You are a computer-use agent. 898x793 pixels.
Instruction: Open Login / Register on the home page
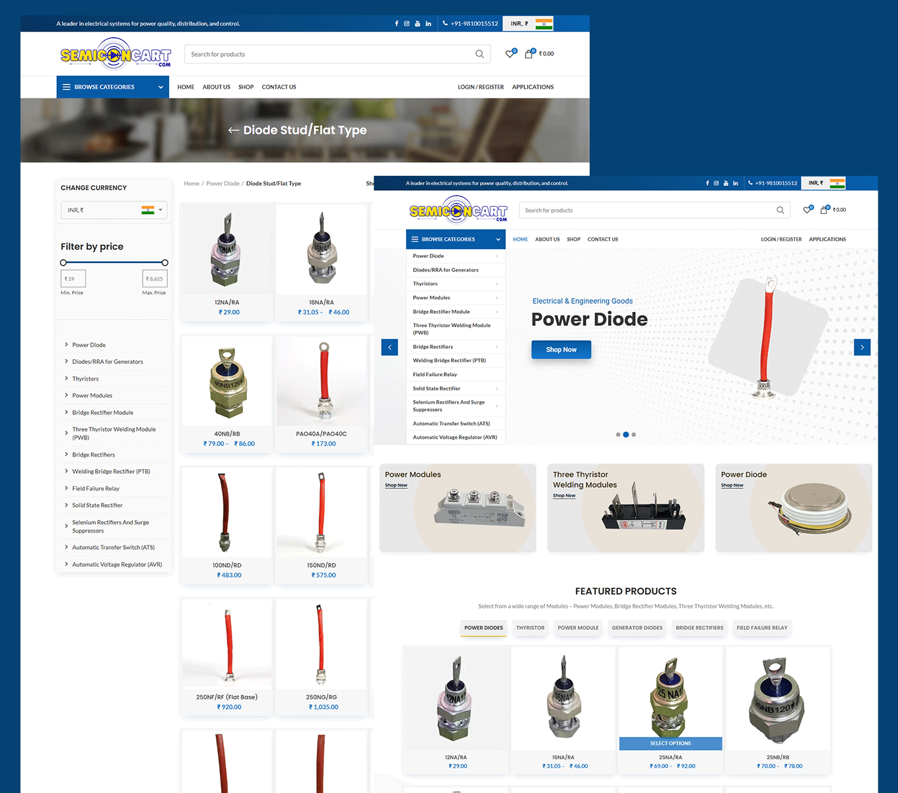click(781, 239)
